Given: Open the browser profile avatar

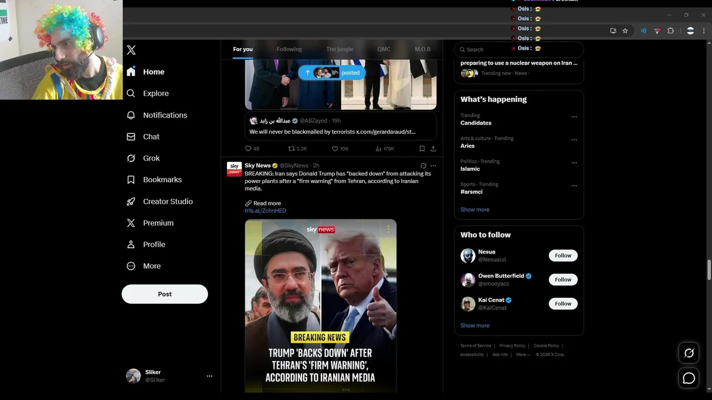Looking at the screenshot, I should [x=690, y=31].
